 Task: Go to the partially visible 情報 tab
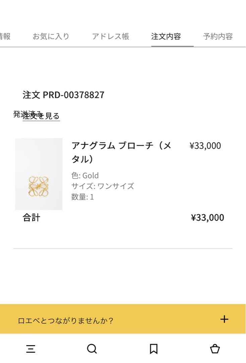pos(5,36)
